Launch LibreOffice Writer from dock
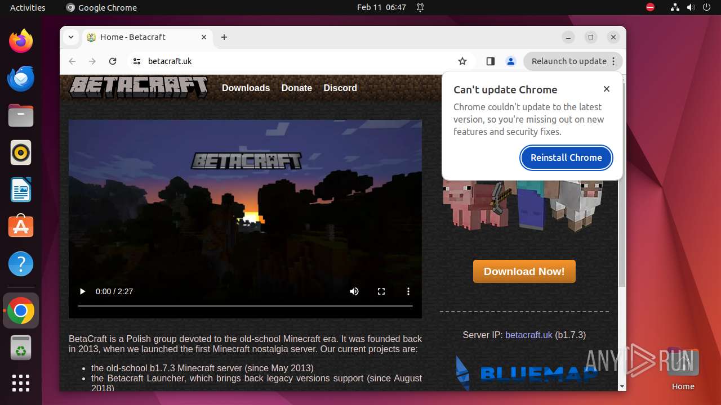The image size is (721, 405). (21, 190)
